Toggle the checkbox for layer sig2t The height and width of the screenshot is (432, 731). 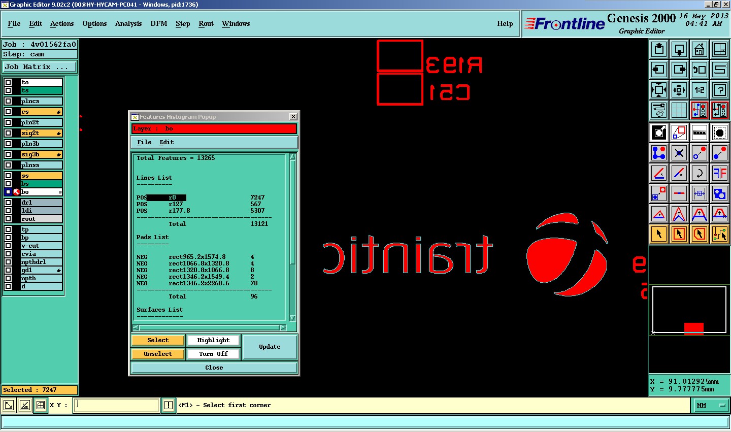point(8,133)
